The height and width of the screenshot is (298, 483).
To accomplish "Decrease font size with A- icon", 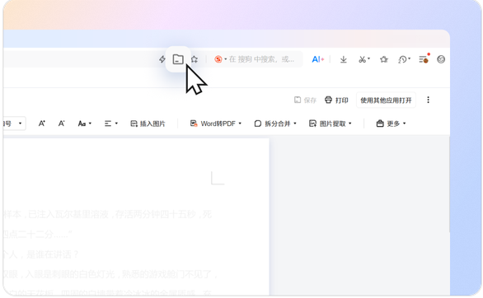I will pos(62,123).
